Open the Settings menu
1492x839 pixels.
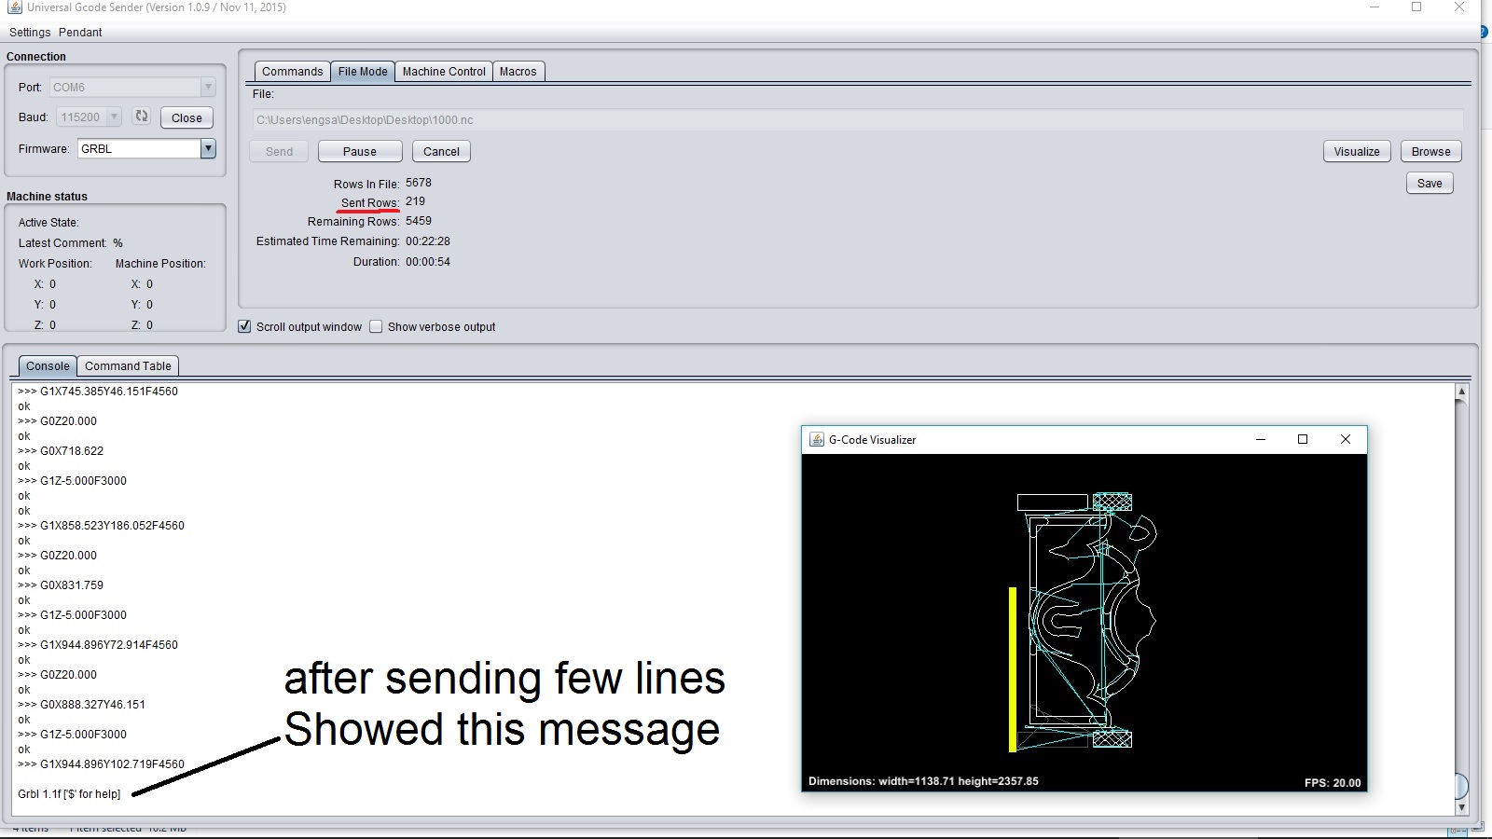coord(30,32)
